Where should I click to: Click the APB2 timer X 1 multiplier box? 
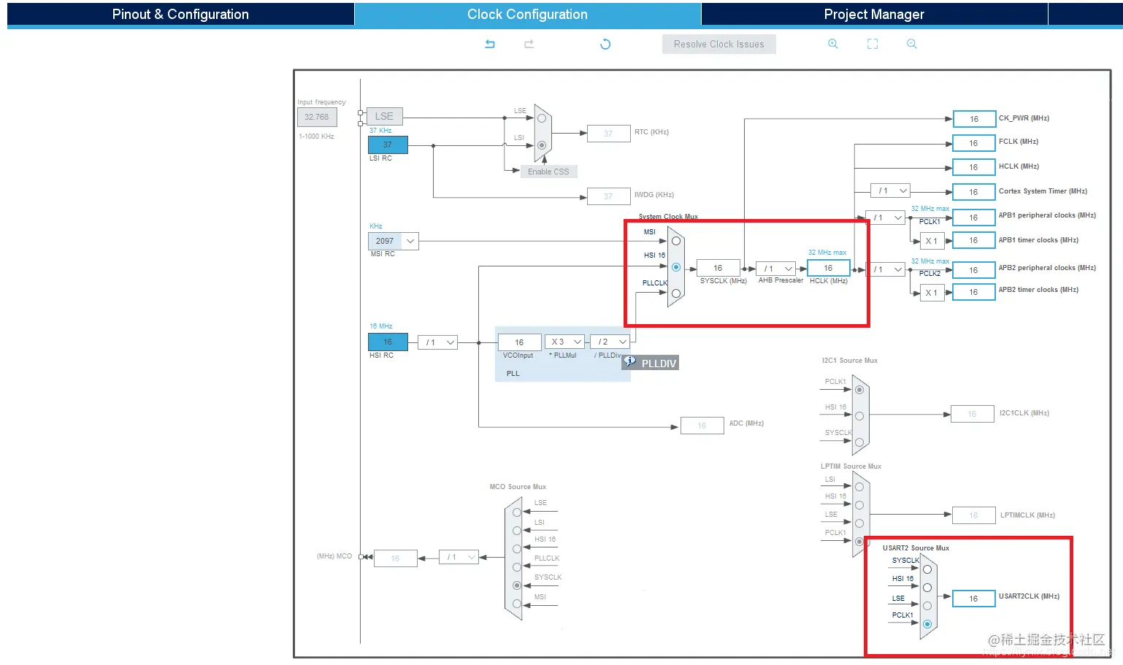pos(932,293)
